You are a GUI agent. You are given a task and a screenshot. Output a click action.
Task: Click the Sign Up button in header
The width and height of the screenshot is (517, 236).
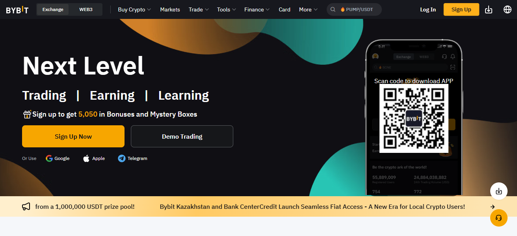pos(461,9)
